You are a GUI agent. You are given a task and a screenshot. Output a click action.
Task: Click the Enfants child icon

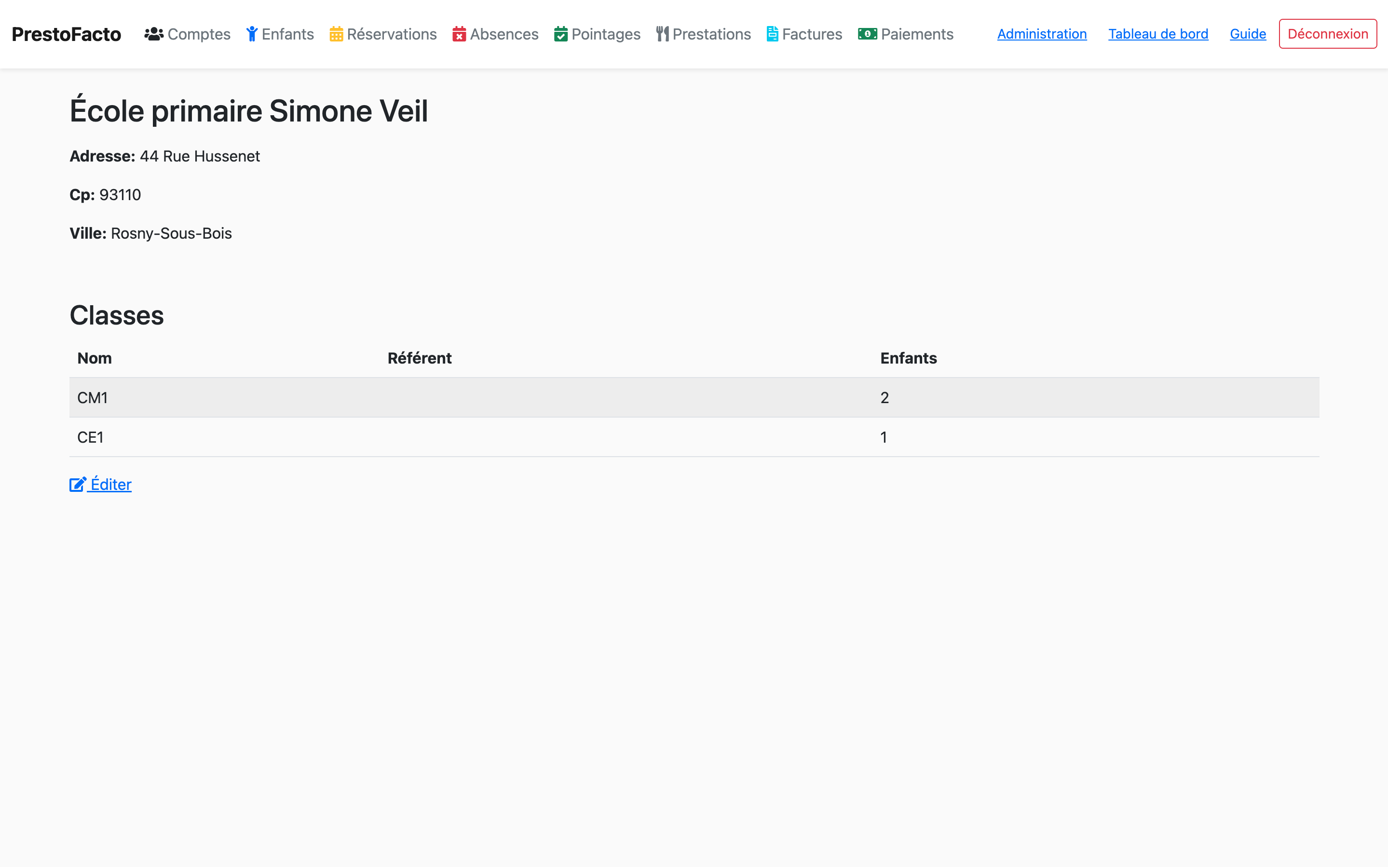[252, 34]
